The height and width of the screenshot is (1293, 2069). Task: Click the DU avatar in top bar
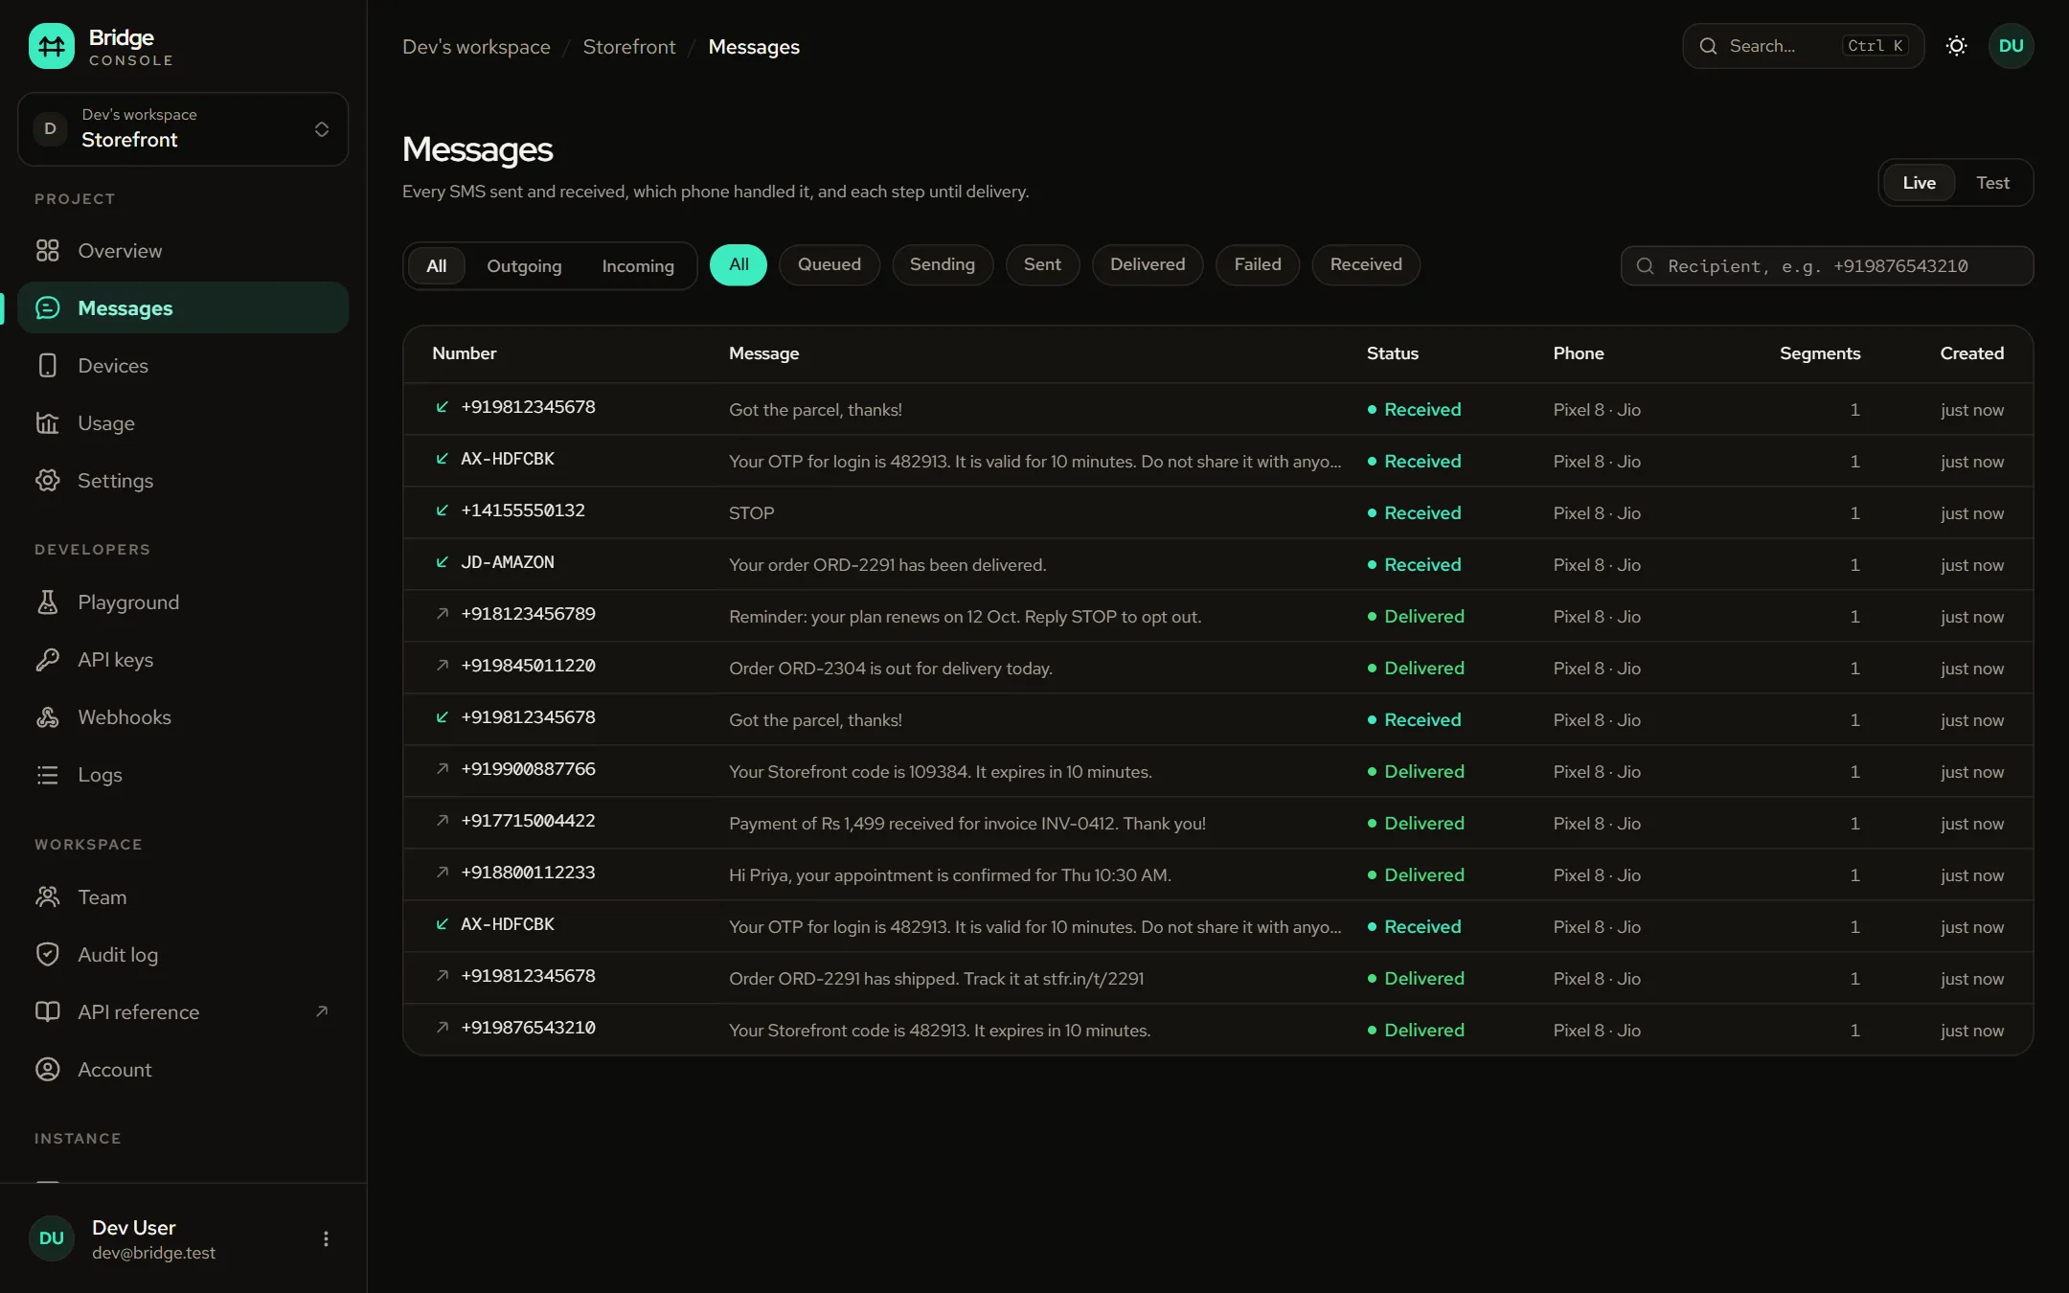pyautogui.click(x=2011, y=46)
